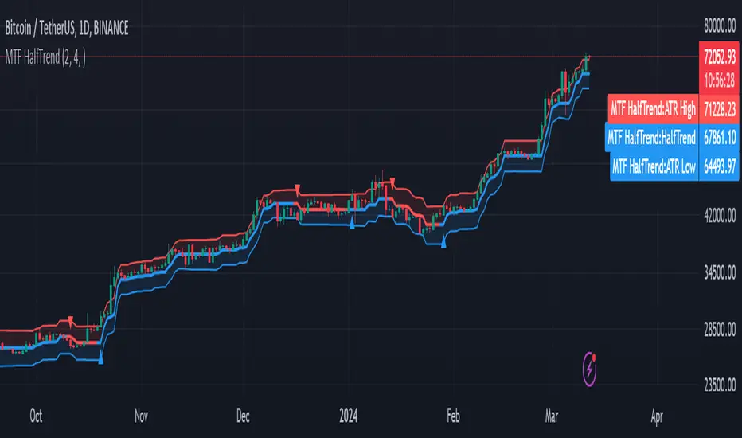This screenshot has height=438, width=742.
Task: Click the red down arrow signal in October
Action: pyautogui.click(x=72, y=319)
